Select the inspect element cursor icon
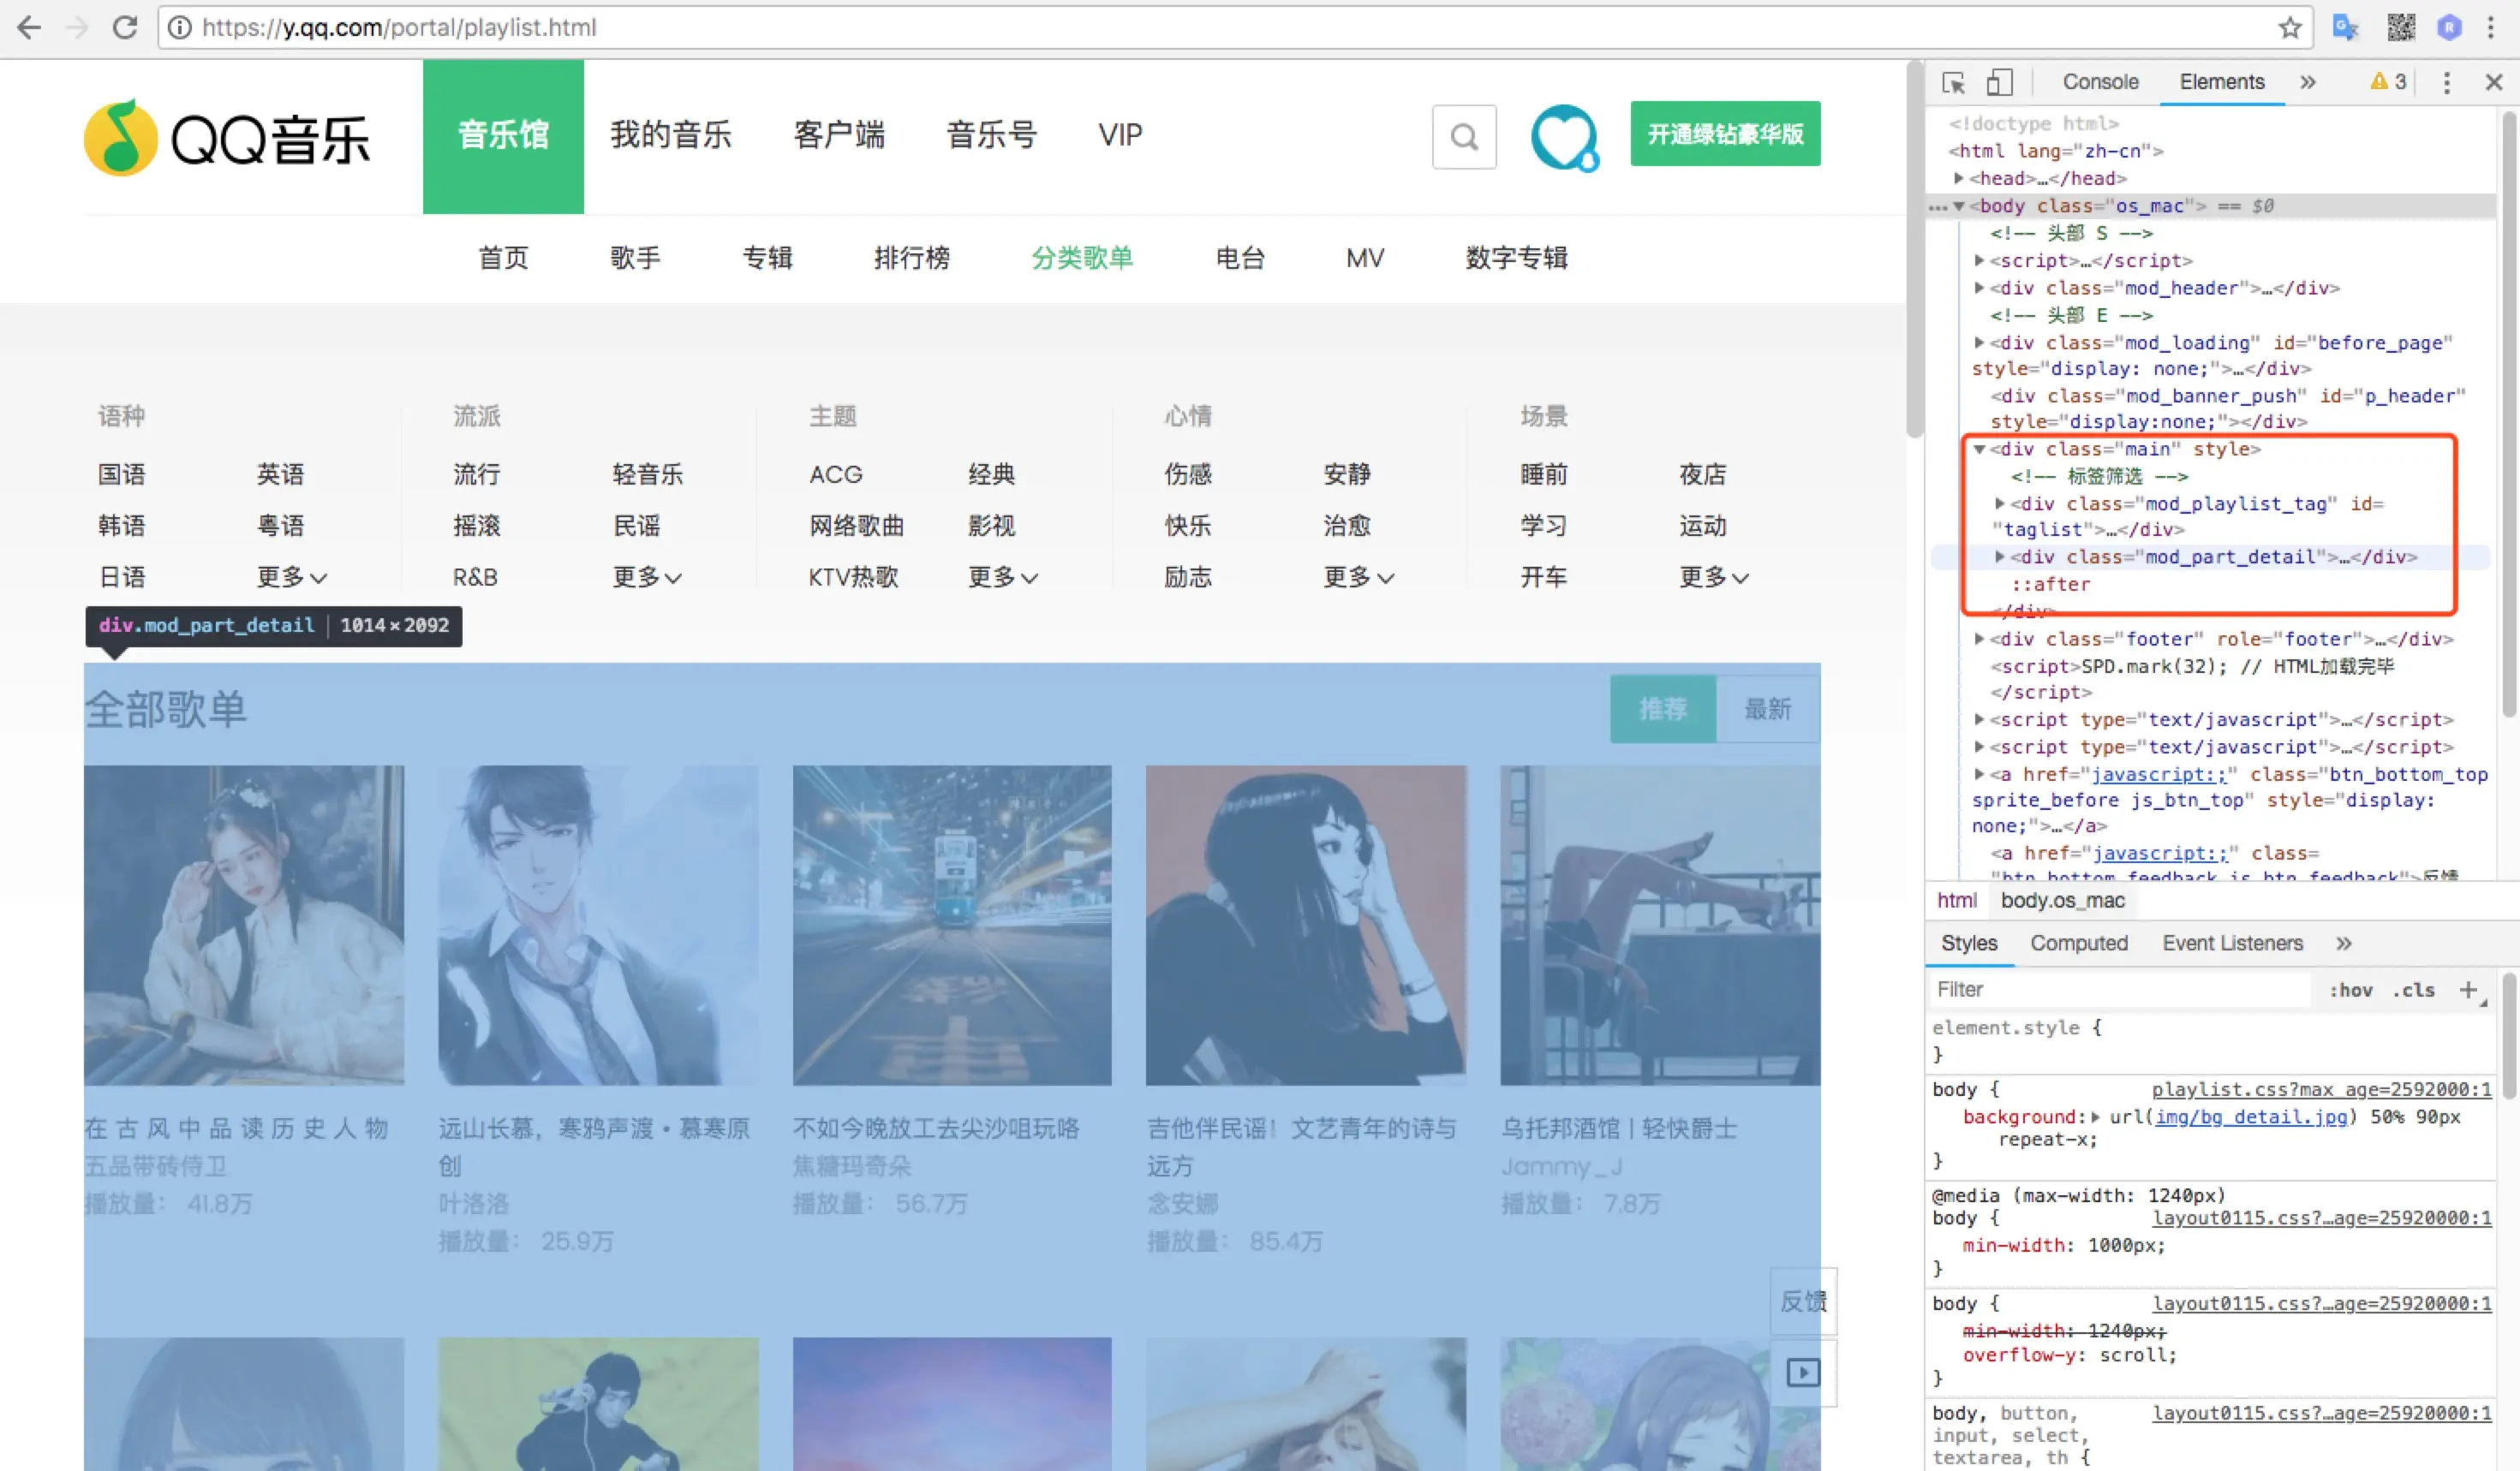Viewport: 2520px width, 1471px height. tap(1952, 83)
